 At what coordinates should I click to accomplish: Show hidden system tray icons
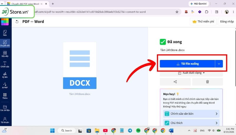pyautogui.click(x=189, y=131)
